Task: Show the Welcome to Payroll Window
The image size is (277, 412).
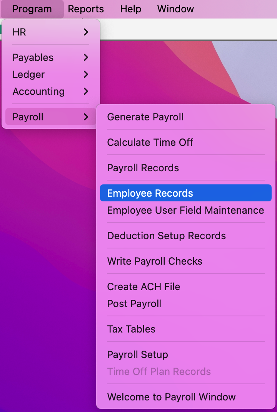Action: coord(171,397)
